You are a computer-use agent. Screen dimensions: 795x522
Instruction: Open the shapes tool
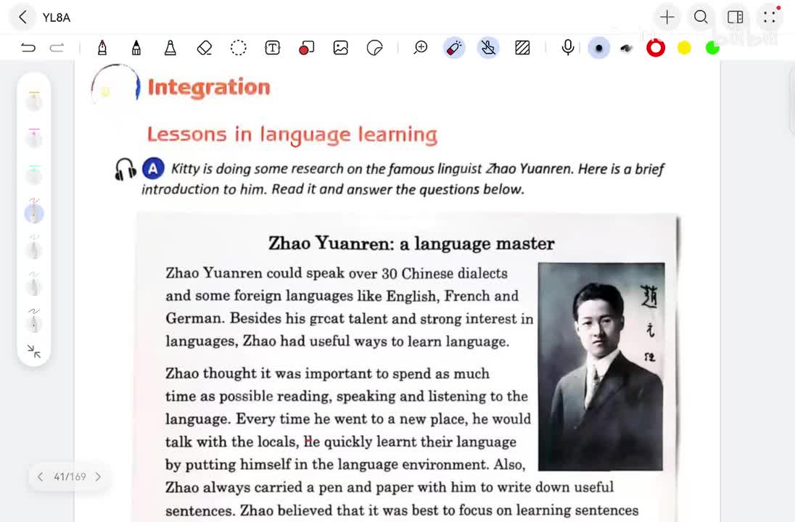click(x=306, y=48)
